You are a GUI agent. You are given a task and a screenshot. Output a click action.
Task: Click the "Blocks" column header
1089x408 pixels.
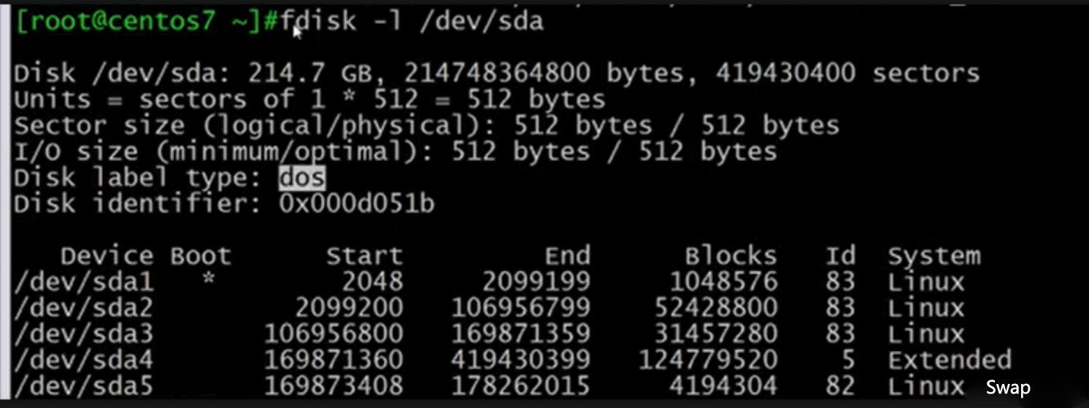[x=730, y=256]
